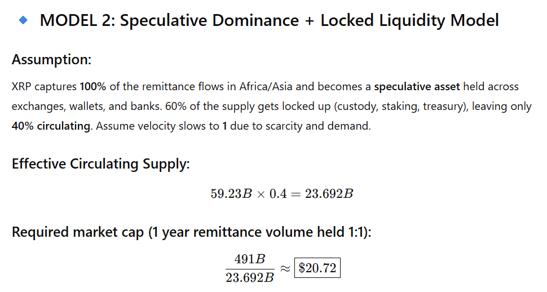This screenshot has width=547, height=292.
Task: Click the "Effective Circulating Supply:" heading
Action: [x=101, y=163]
